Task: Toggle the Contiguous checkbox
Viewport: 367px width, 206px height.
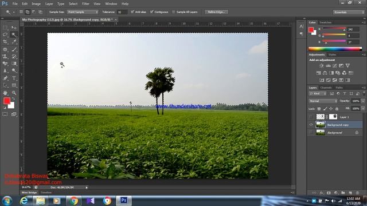Action: (x=152, y=11)
